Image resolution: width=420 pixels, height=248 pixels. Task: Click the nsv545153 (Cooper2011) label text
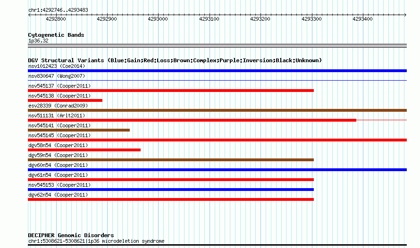click(59, 185)
